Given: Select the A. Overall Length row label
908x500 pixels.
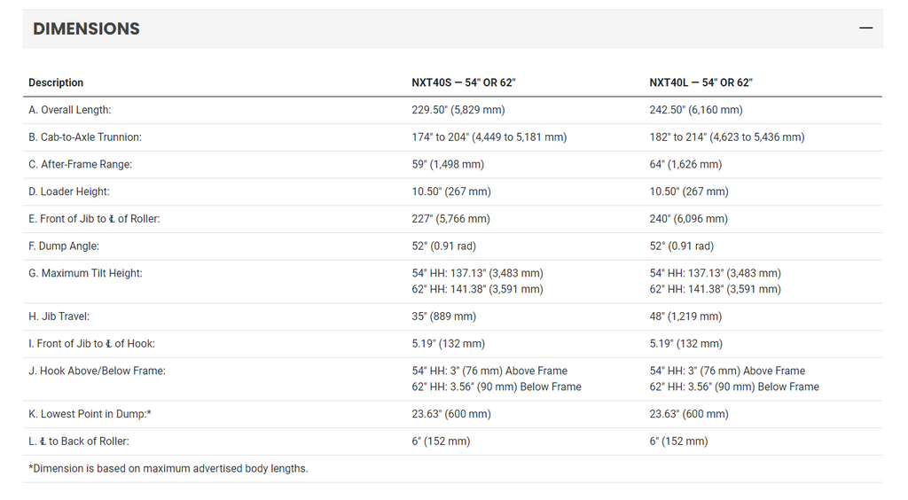Looking at the screenshot, I should pyautogui.click(x=70, y=110).
